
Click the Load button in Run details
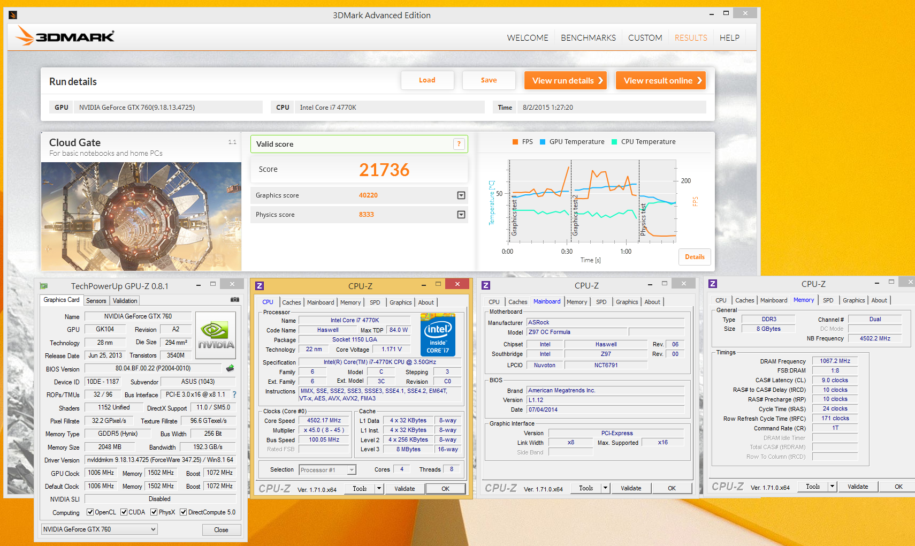pos(427,80)
